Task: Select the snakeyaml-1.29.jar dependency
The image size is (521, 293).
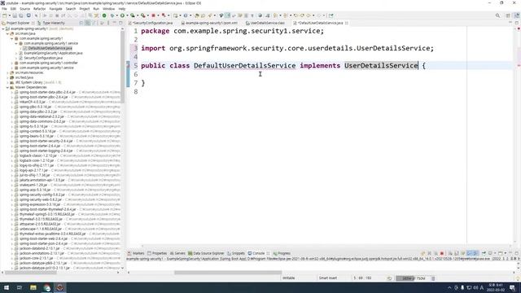Action: [33, 185]
